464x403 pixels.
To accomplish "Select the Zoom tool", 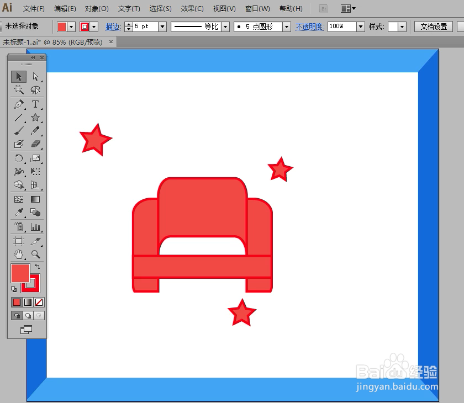I will 35,254.
